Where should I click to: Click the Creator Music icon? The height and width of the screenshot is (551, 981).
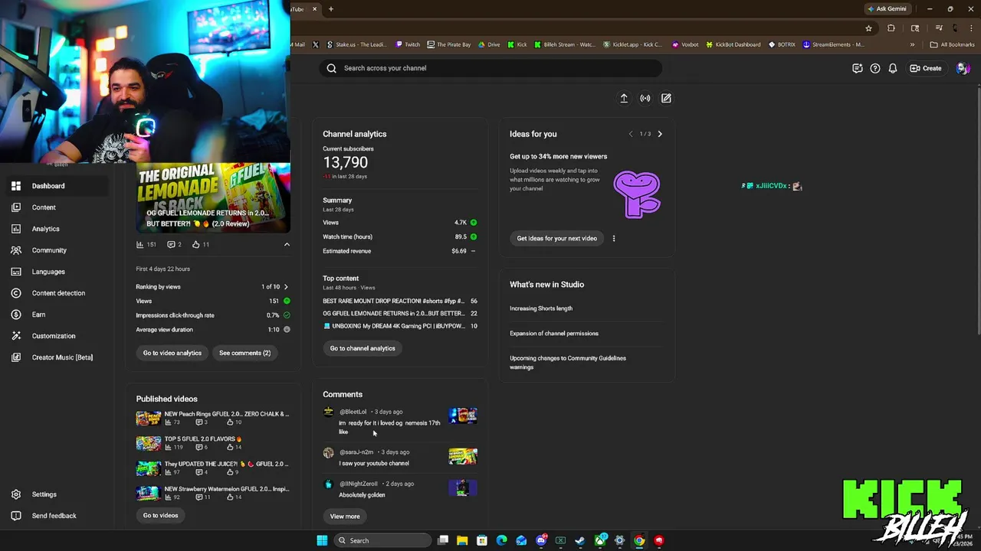(16, 357)
